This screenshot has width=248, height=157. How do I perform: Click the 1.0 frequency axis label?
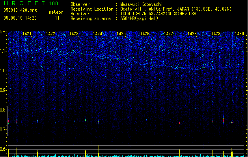point(4,71)
